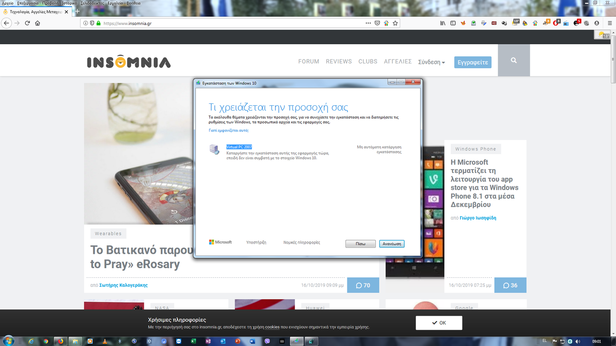Open the Firefox account avatar icon

tap(597, 23)
